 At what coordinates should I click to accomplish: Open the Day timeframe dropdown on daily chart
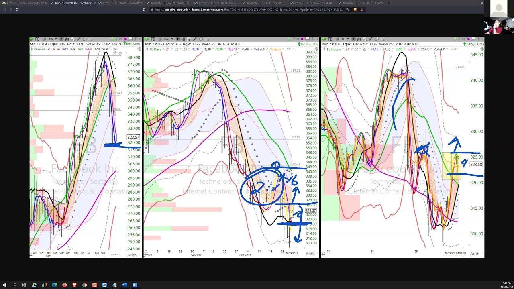[x=169, y=39]
